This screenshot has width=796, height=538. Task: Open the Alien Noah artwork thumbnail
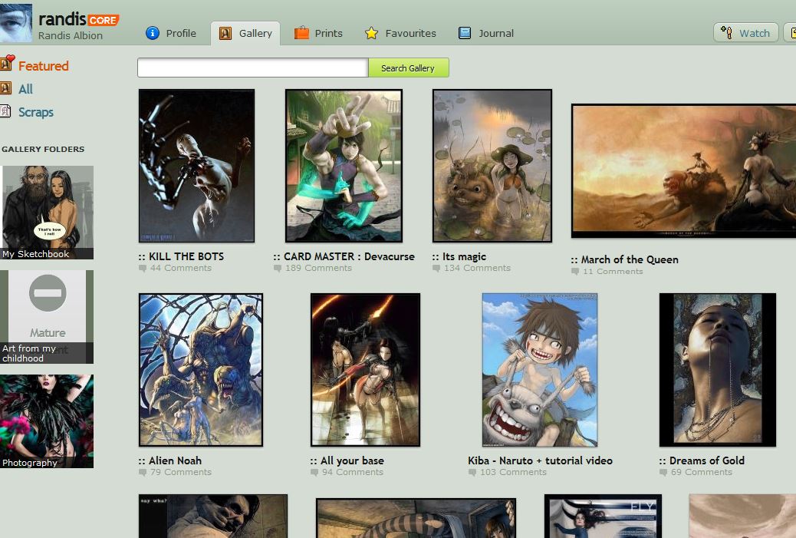point(200,370)
